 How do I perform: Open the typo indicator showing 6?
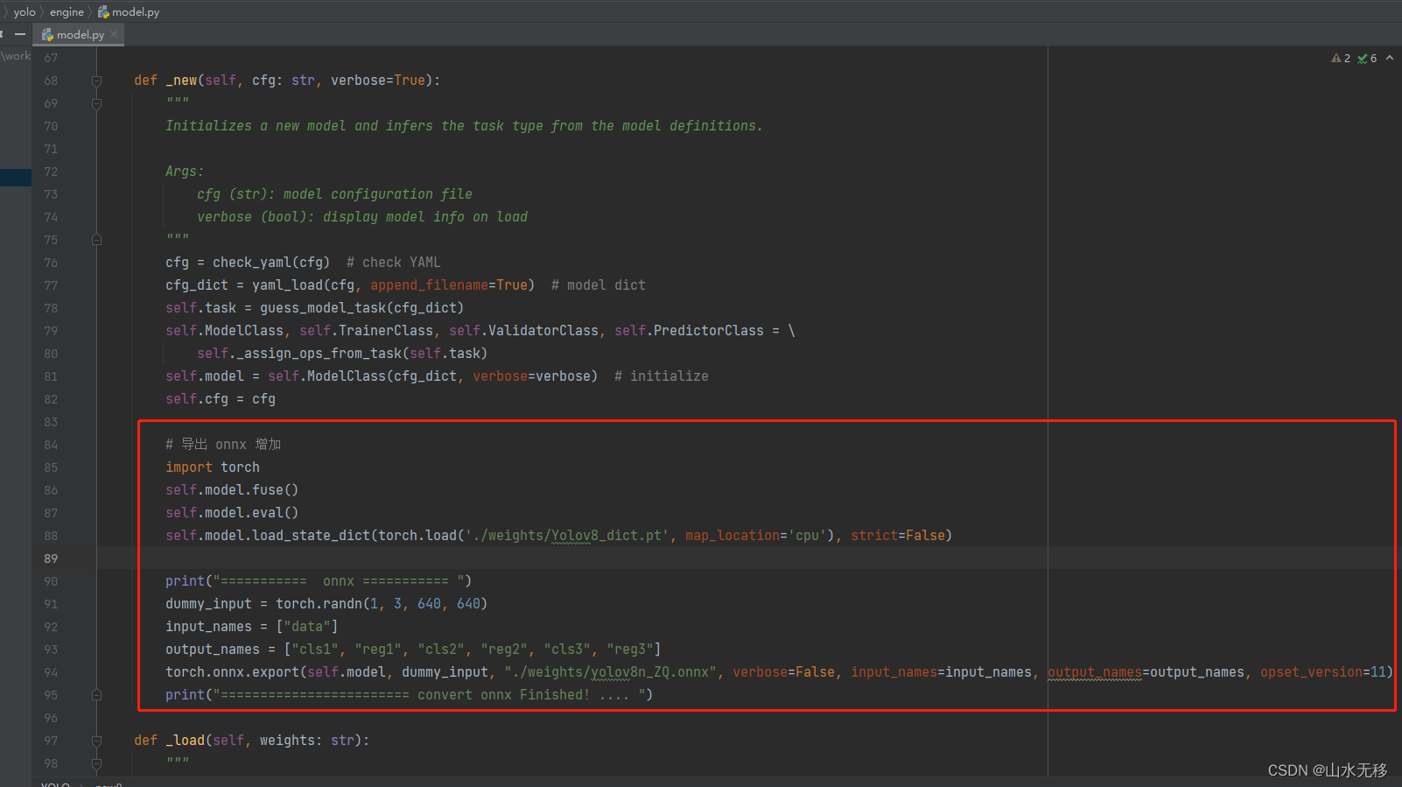coord(1367,58)
